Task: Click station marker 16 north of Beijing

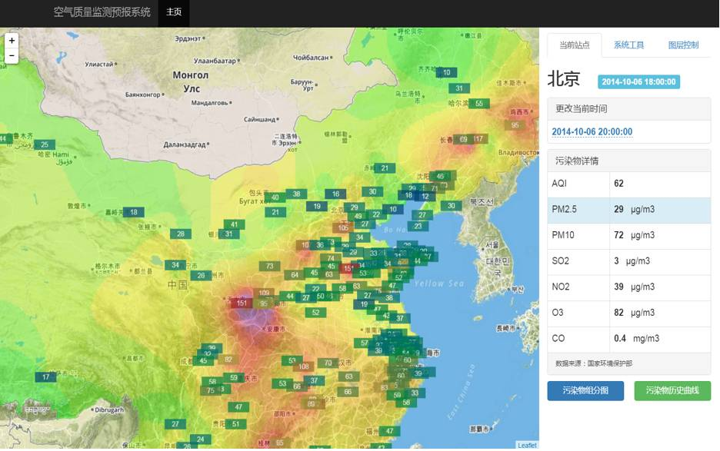Action: [x=335, y=194]
